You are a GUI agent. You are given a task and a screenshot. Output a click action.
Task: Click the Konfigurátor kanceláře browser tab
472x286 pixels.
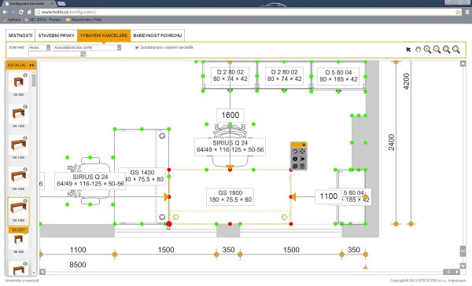pyautogui.click(x=28, y=3)
